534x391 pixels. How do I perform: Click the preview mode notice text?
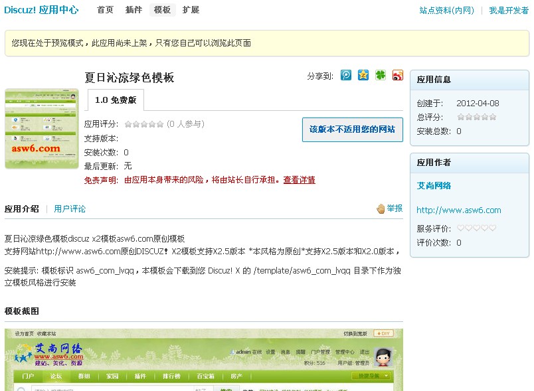point(131,43)
